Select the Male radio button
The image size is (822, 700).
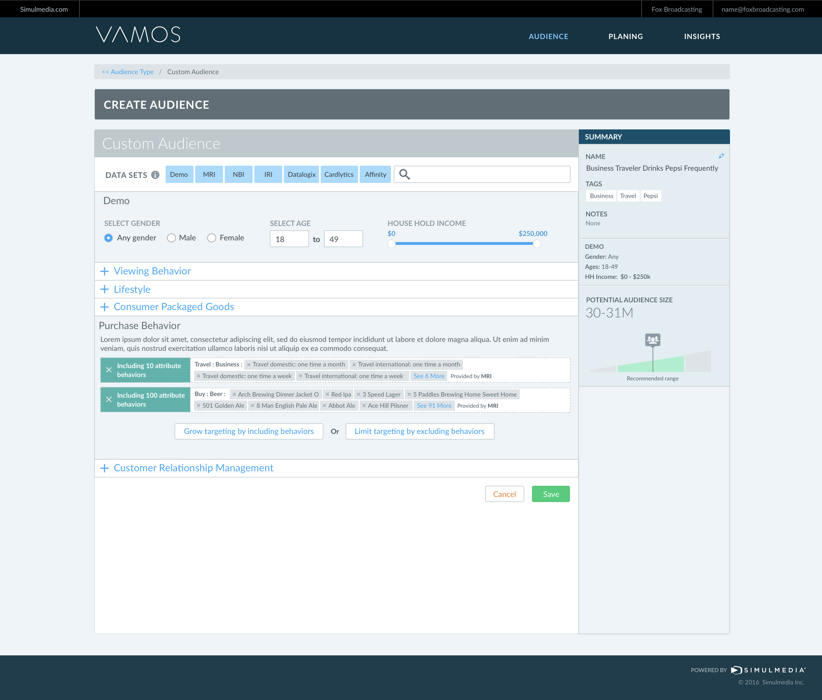tap(171, 238)
